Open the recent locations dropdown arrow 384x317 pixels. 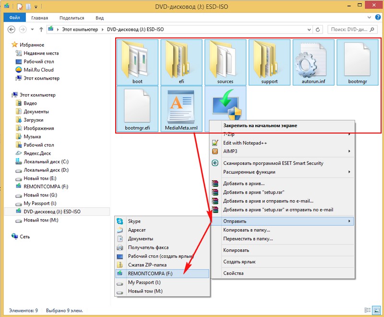32,29
